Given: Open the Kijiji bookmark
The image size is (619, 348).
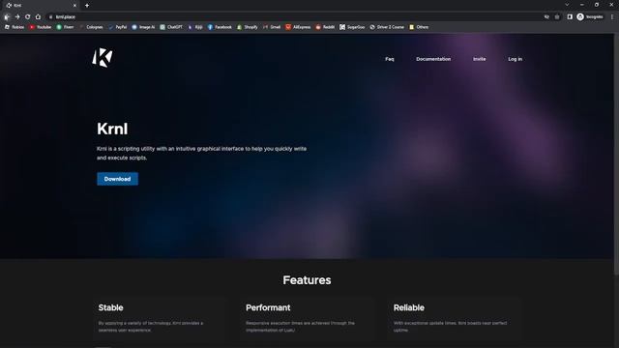Looking at the screenshot, I should click(195, 27).
